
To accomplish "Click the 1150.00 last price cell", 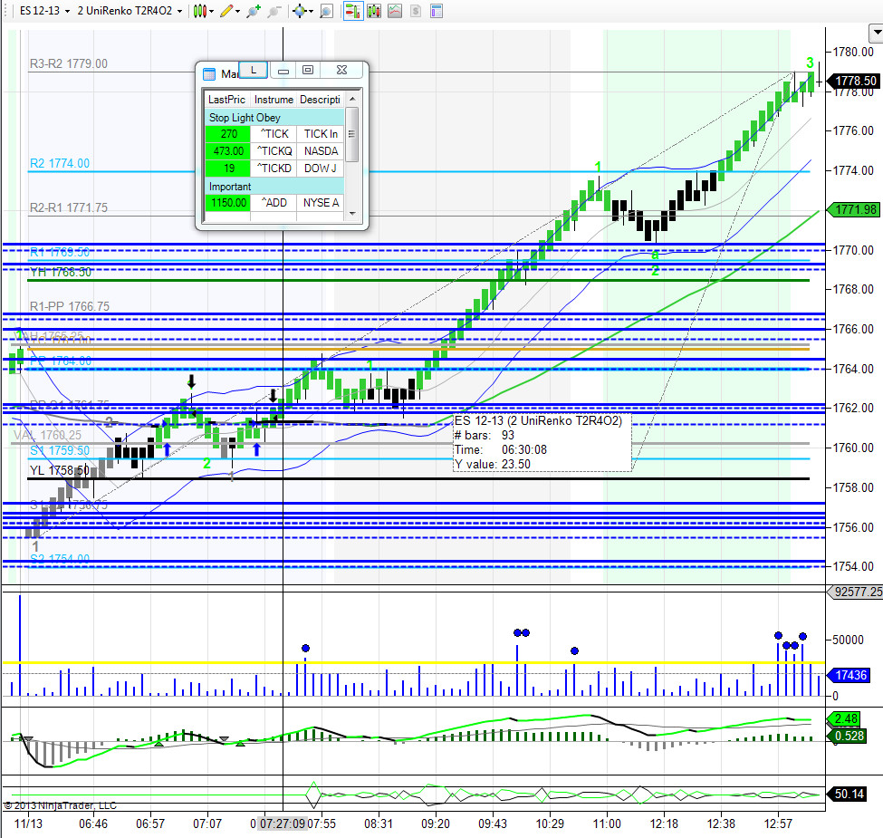I will click(x=228, y=203).
